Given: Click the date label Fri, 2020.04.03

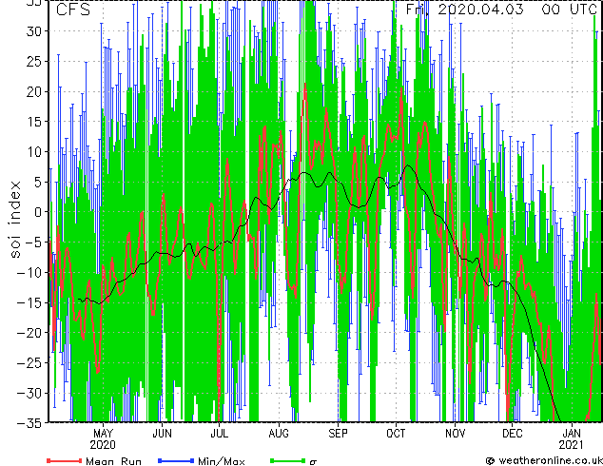Looking at the screenshot, I should click(x=465, y=10).
